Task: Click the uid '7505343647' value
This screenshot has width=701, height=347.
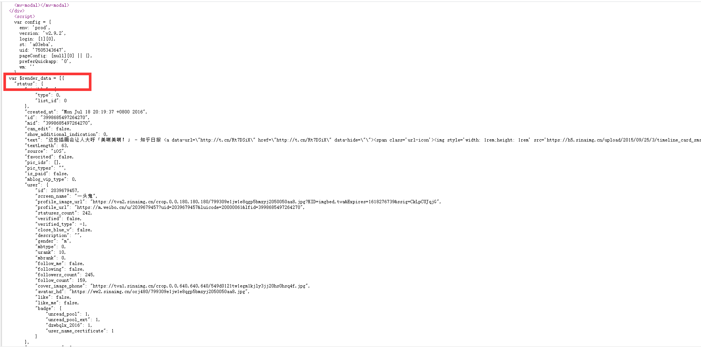Action: (49, 50)
